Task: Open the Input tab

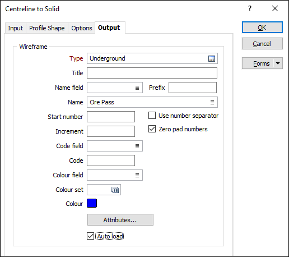Action: click(x=16, y=28)
